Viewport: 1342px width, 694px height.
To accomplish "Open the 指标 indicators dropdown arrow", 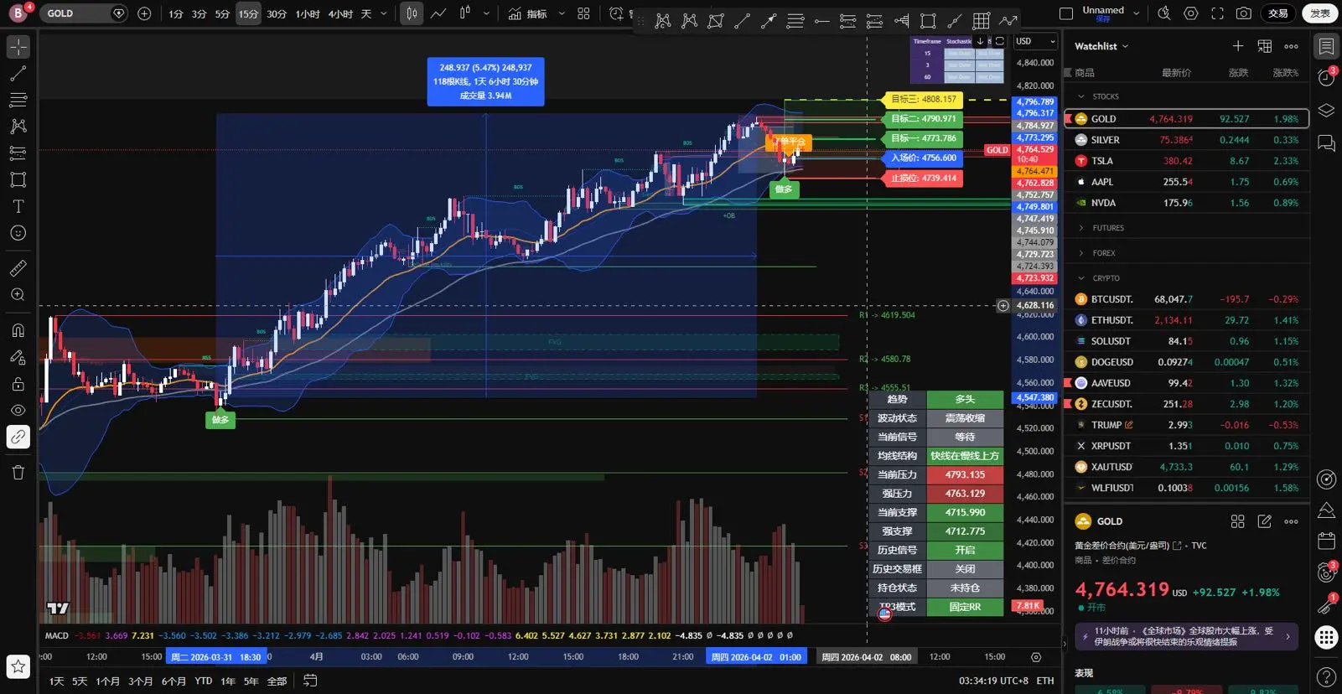I will click(562, 13).
